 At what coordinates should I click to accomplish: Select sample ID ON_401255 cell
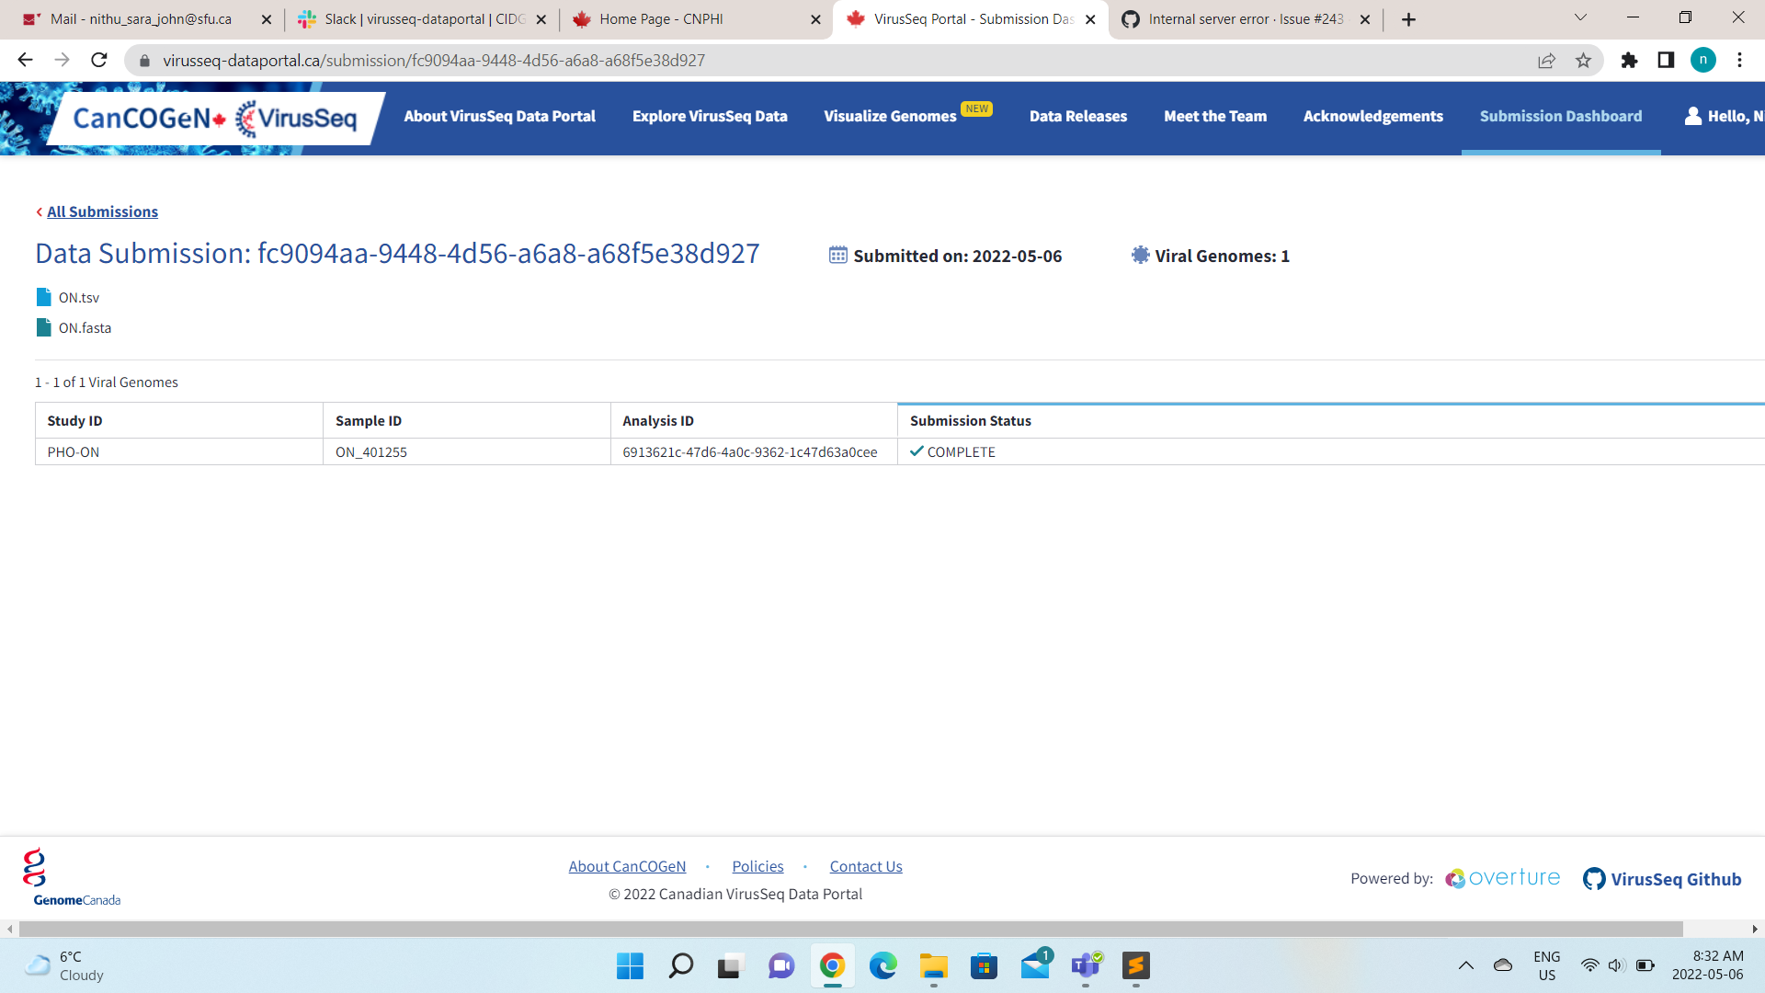pos(466,451)
